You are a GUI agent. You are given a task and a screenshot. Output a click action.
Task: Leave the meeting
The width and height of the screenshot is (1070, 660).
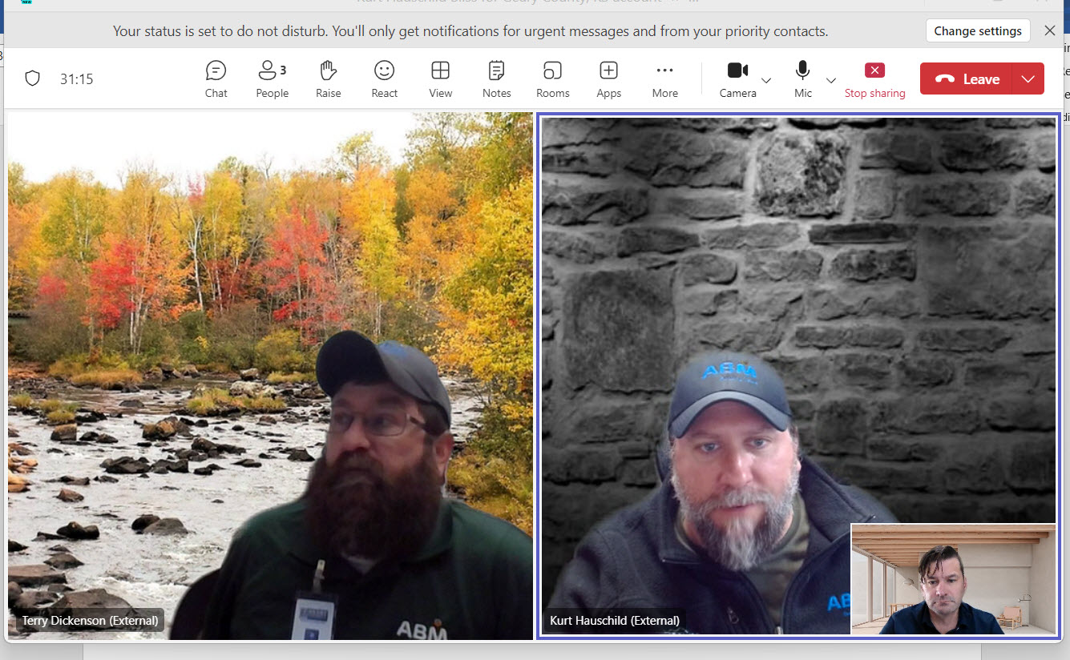coord(967,79)
